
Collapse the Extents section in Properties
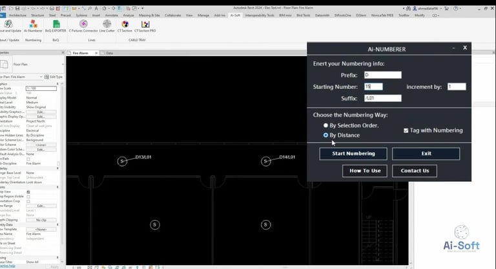(57, 187)
